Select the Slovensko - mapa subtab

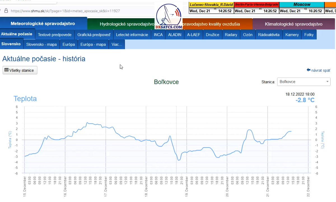point(41,44)
